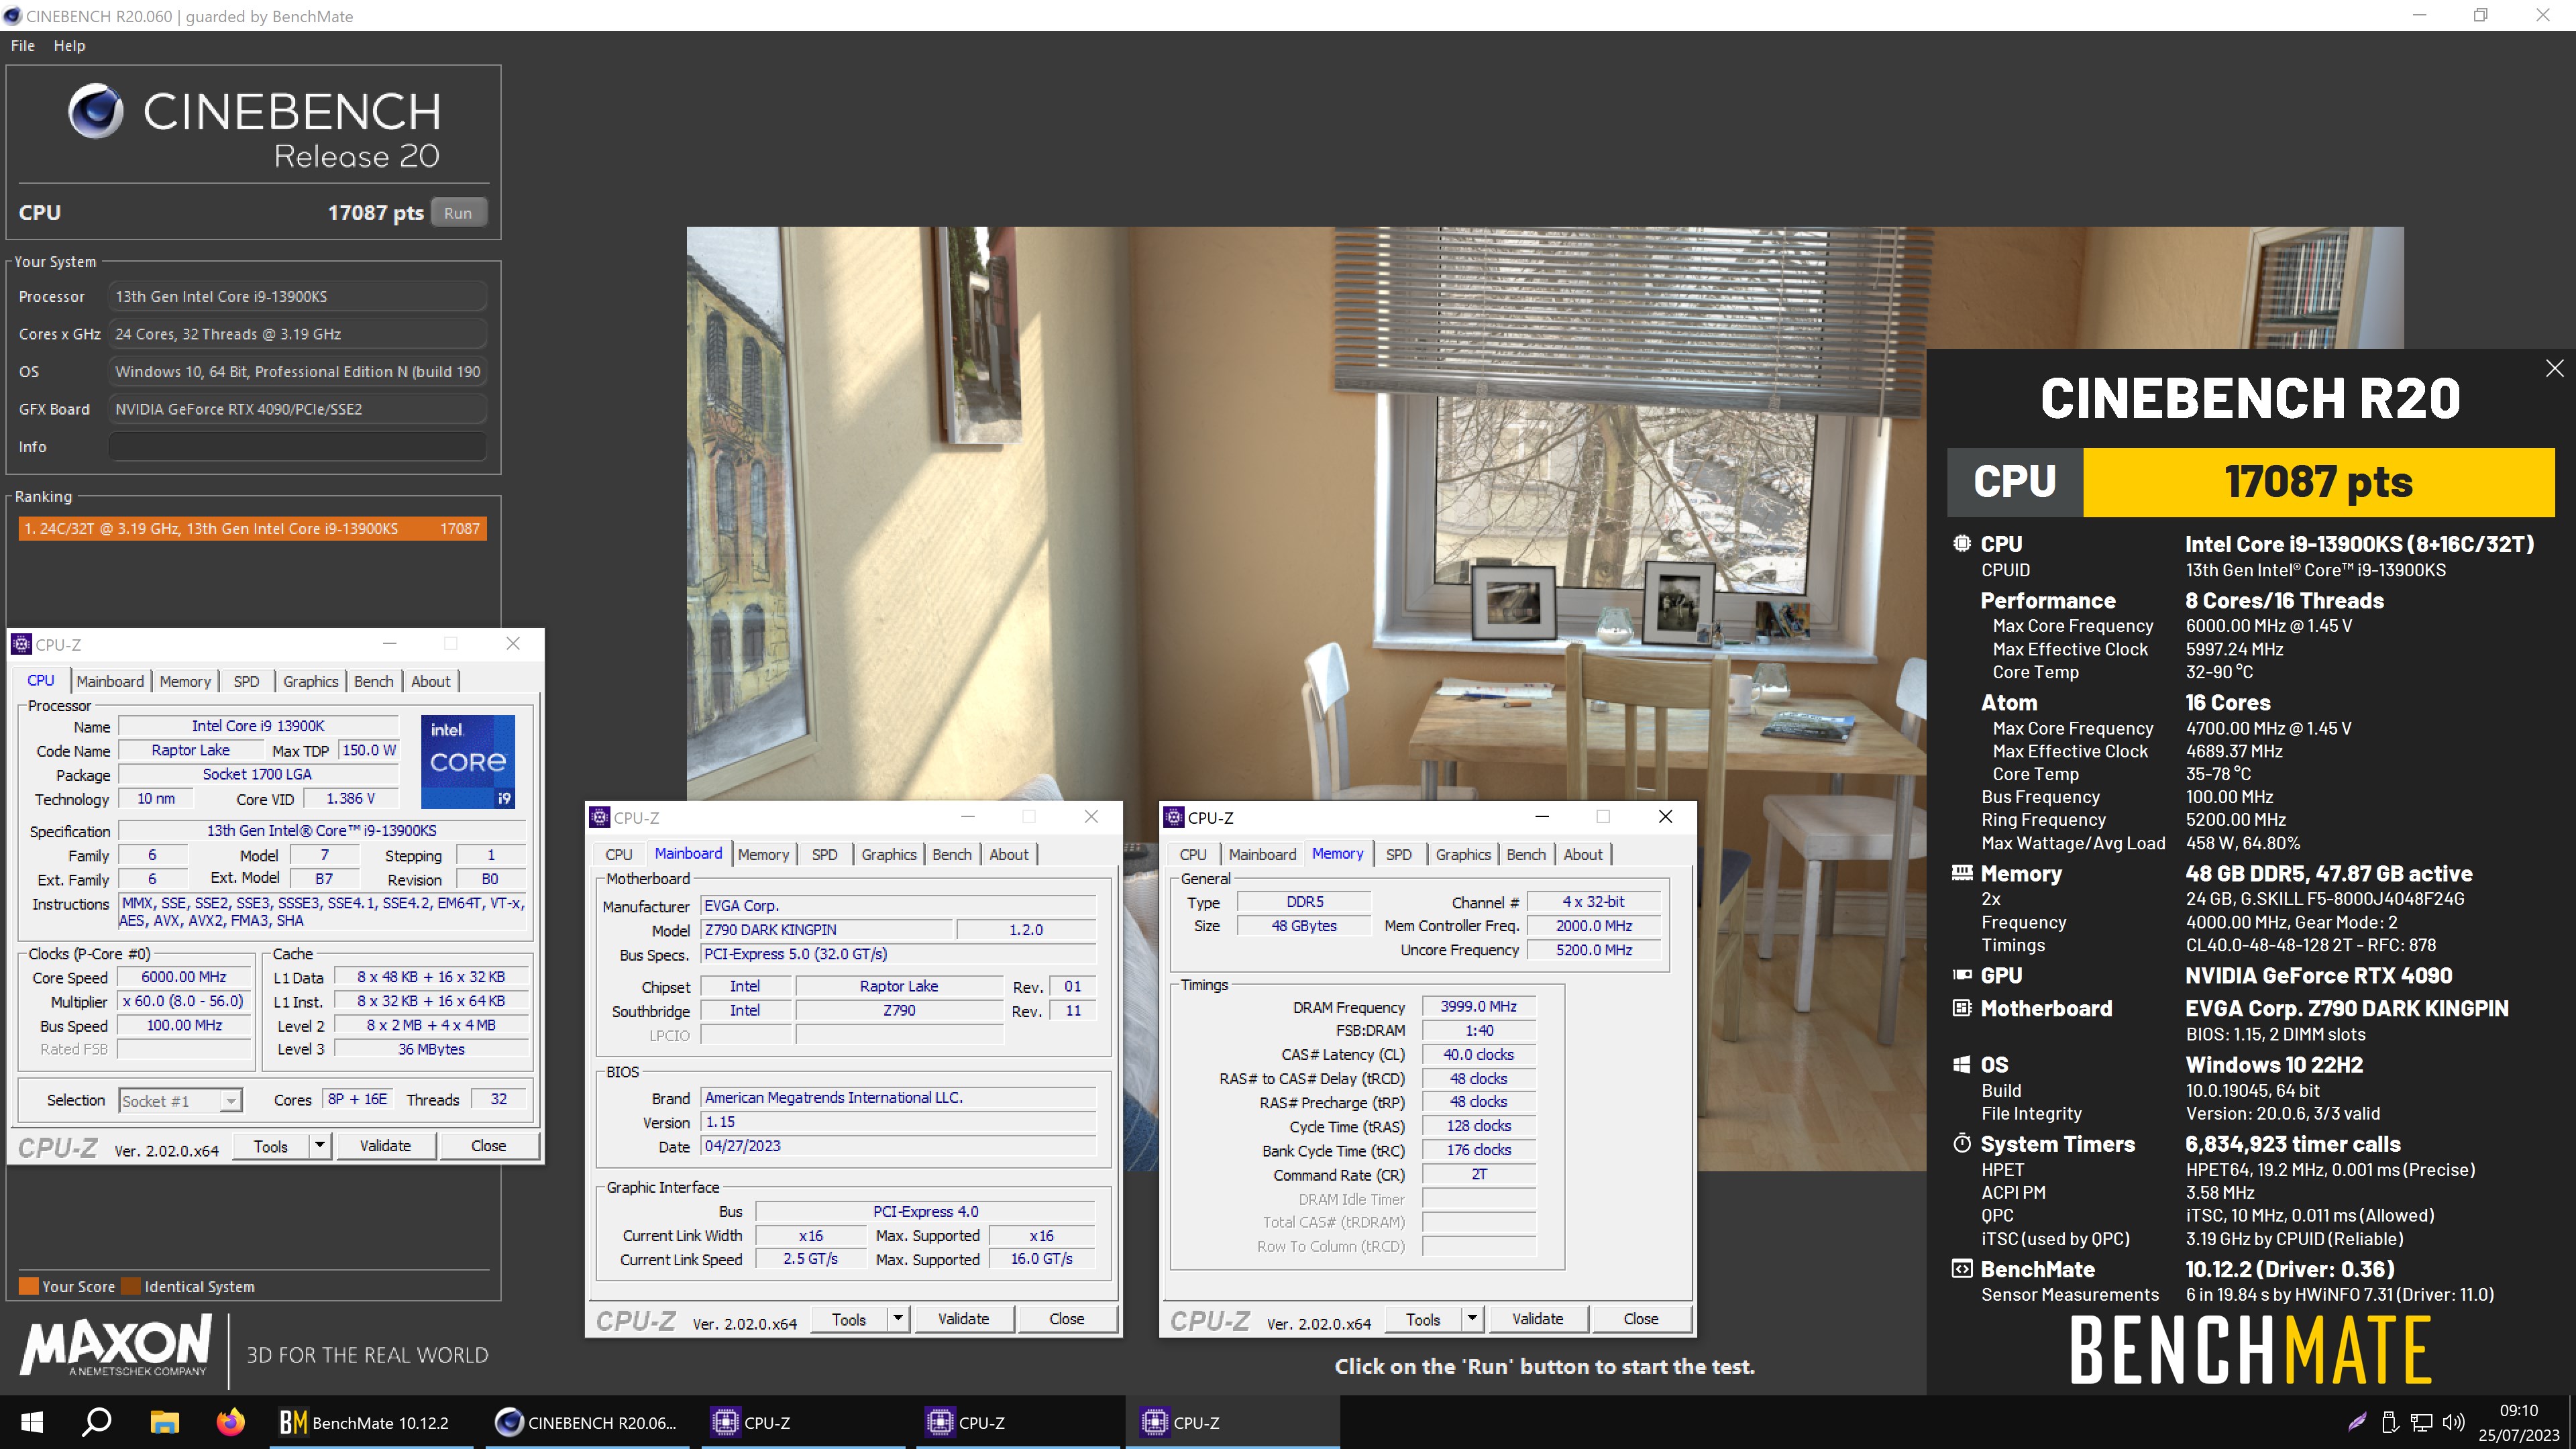Click Level 3 cache 36 MBytes value
This screenshot has width=2576, height=1449.
pos(431,1048)
